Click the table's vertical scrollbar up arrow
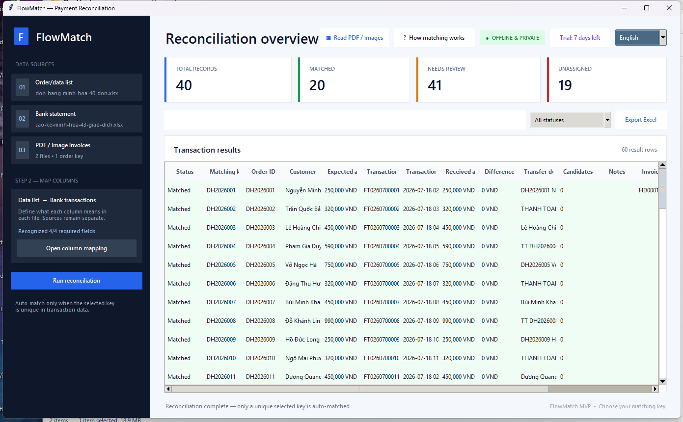Image resolution: width=683 pixels, height=422 pixels. pyautogui.click(x=662, y=165)
